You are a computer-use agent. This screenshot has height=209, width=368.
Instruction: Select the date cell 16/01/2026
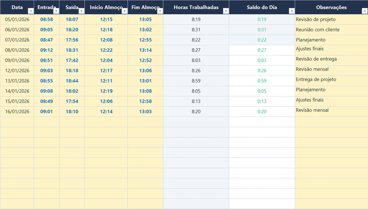click(17, 111)
